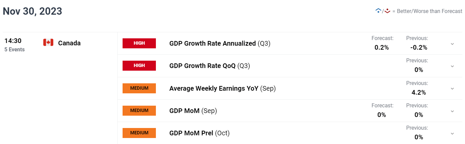
Task: Expand the GDP MoM Prel chevron
Action: pos(452,133)
